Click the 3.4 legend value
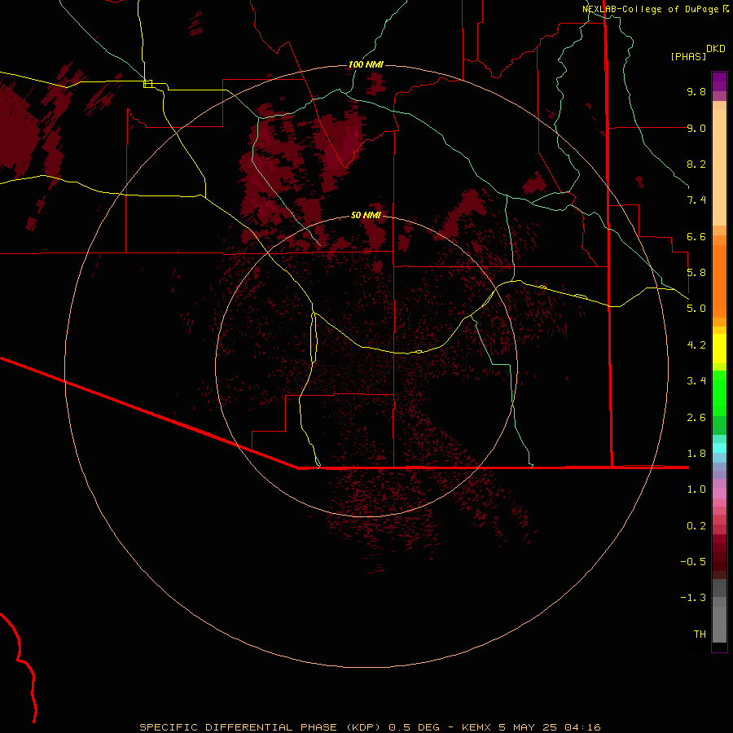This screenshot has height=733, width=733. click(x=696, y=381)
